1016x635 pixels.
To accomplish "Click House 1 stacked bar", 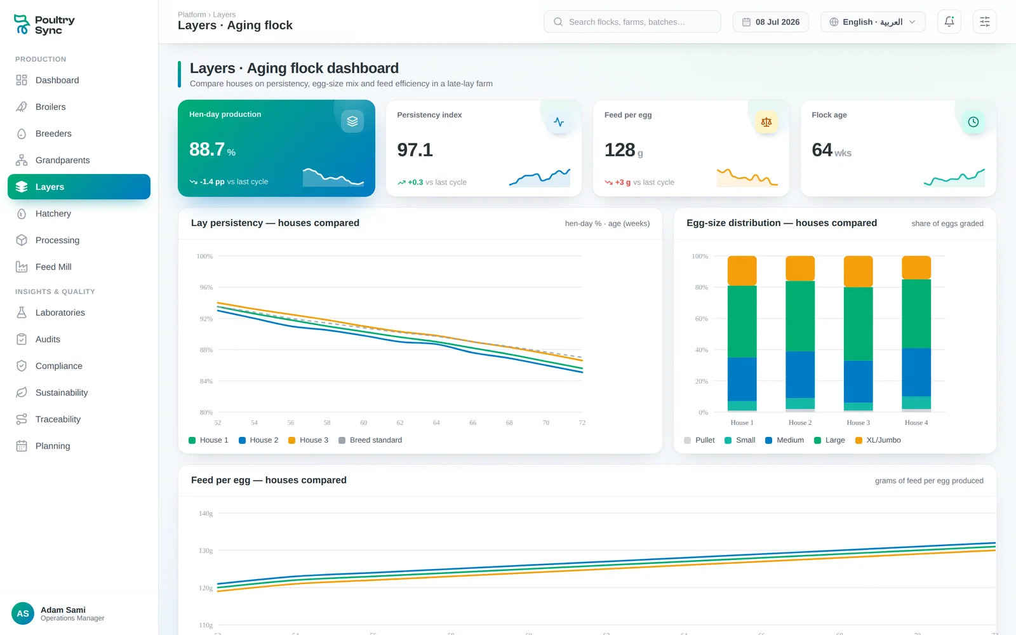I will click(x=742, y=334).
